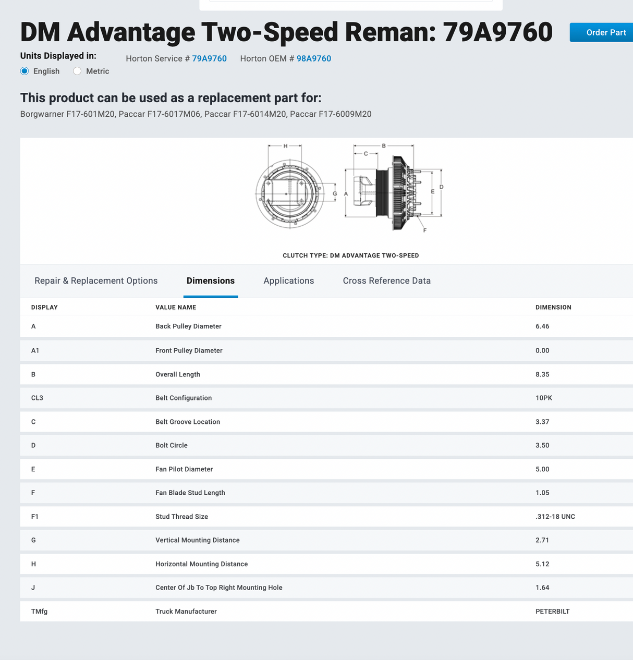Select Fan Blade Stud Length text
This screenshot has width=633, height=660.
tap(190, 493)
